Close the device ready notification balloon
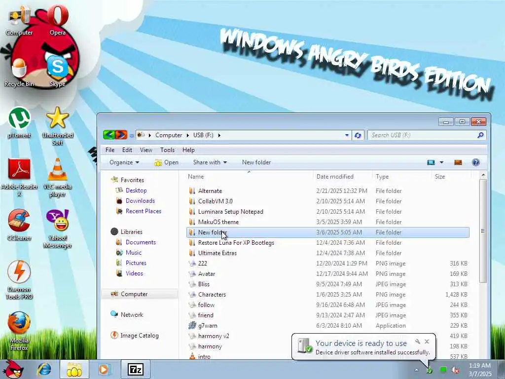505x379 pixels. pos(427,341)
